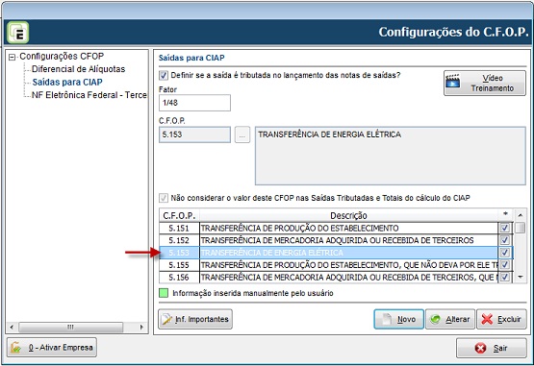Open the C.F.O.P. lookup ellipsis button

pyautogui.click(x=242, y=134)
